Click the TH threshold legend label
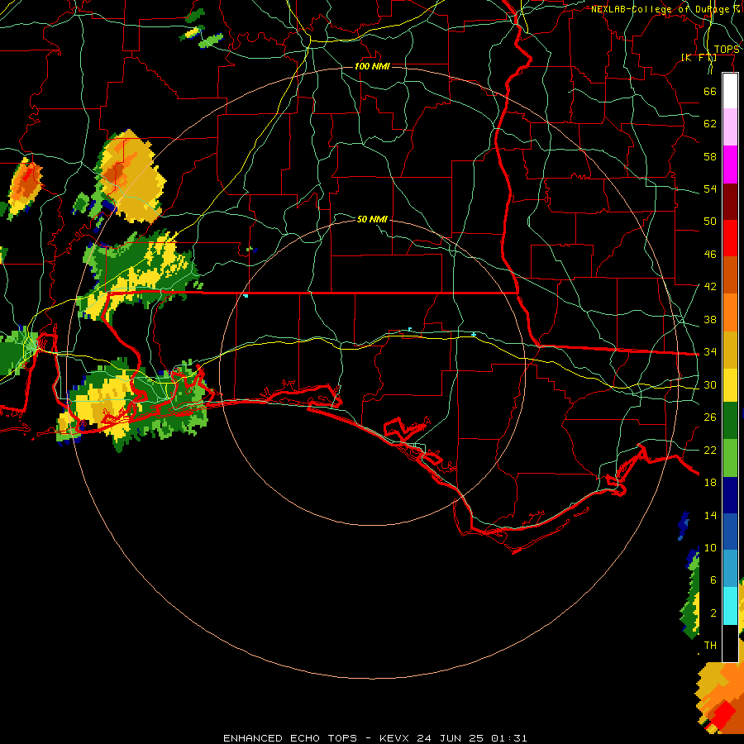This screenshot has height=744, width=744. 710,645
